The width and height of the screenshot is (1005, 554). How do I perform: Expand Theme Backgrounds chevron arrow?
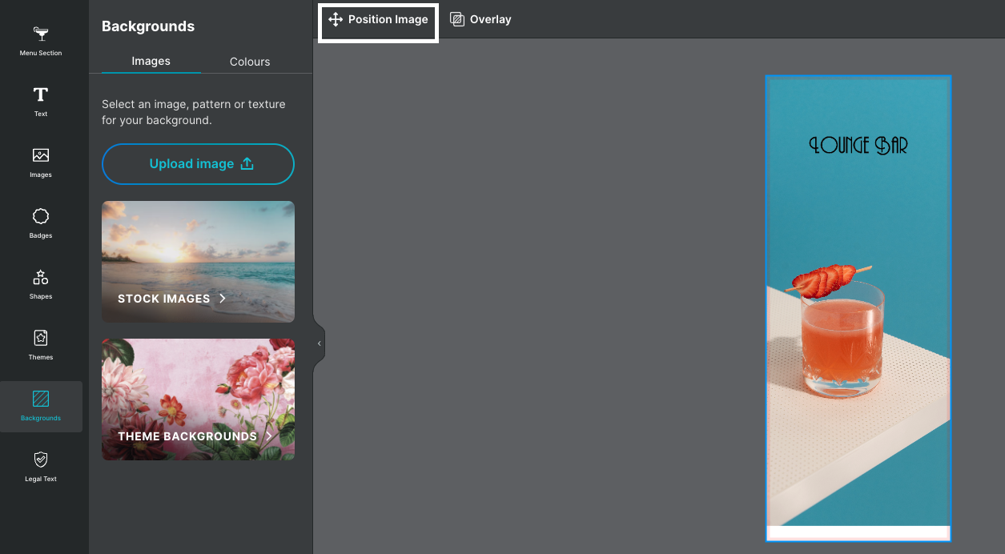click(269, 436)
